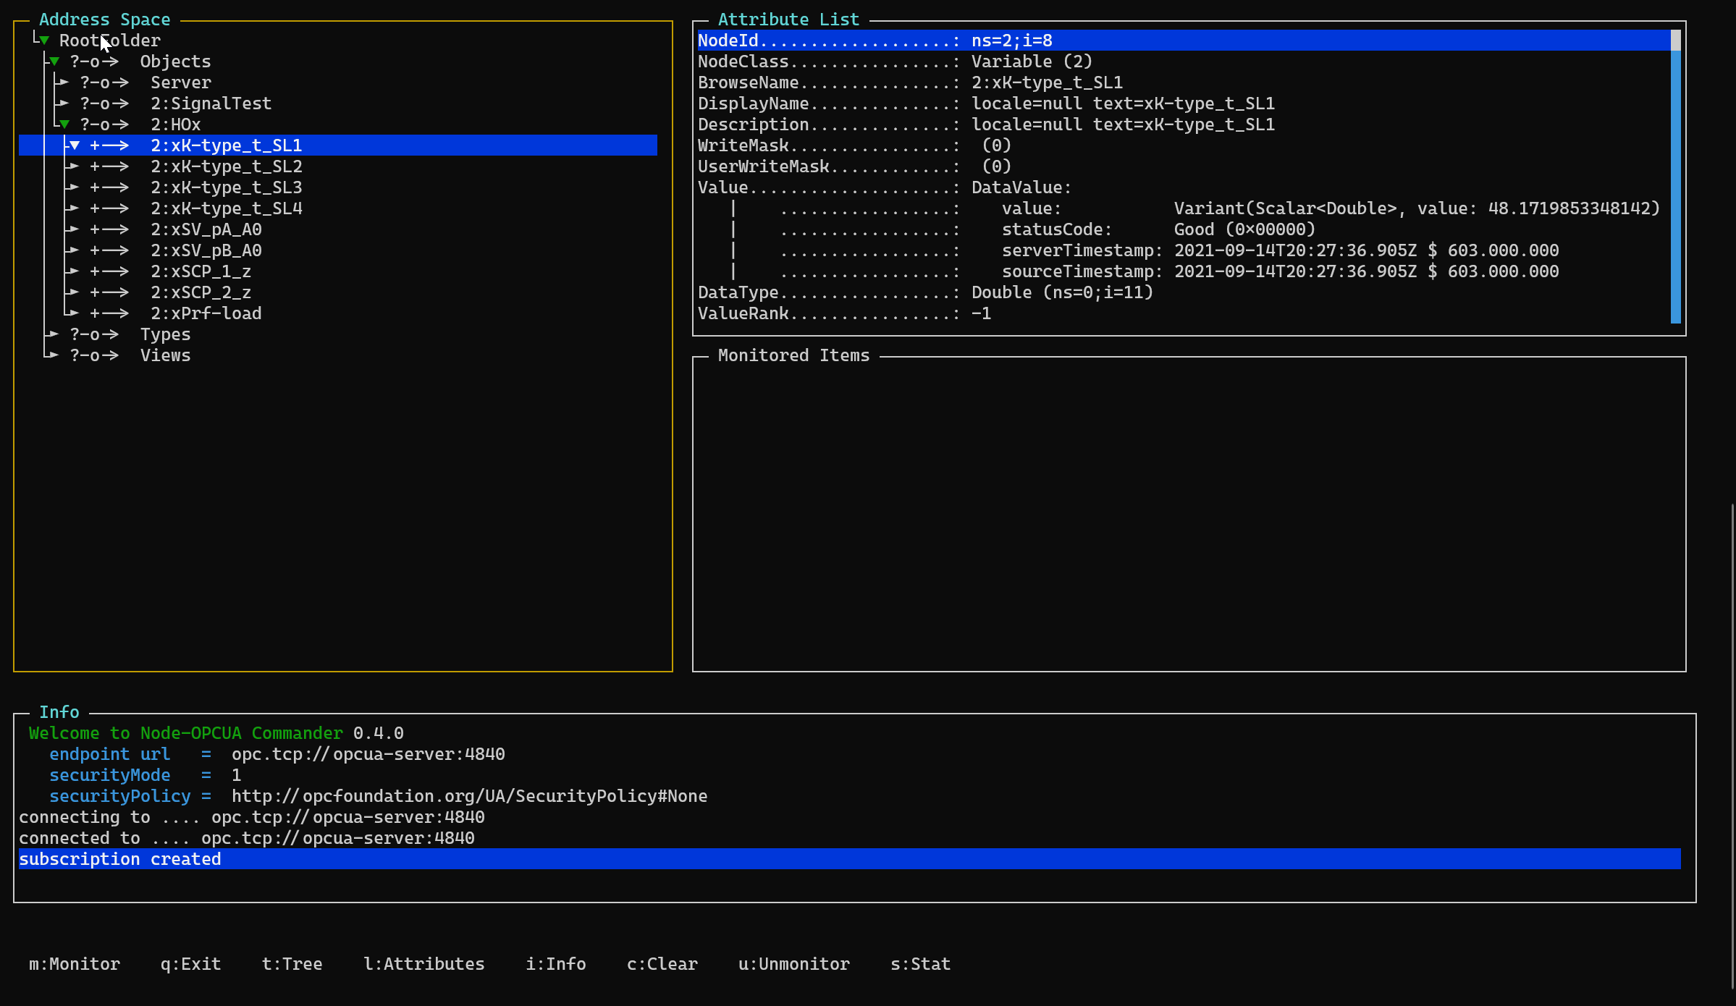Click the u:Unmonitor shortcut
This screenshot has width=1736, height=1006.
(x=794, y=964)
